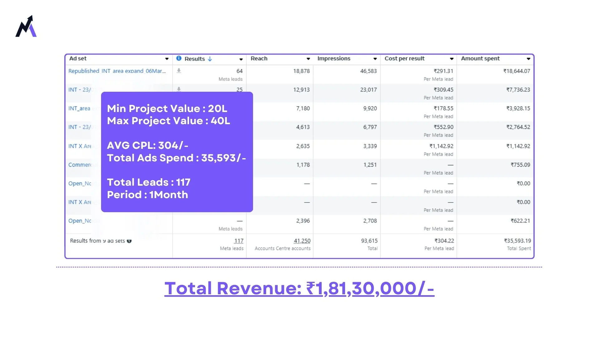This screenshot has height=337, width=599.
Task: Click the Results sort-descending arrow
Action: pos(210,59)
